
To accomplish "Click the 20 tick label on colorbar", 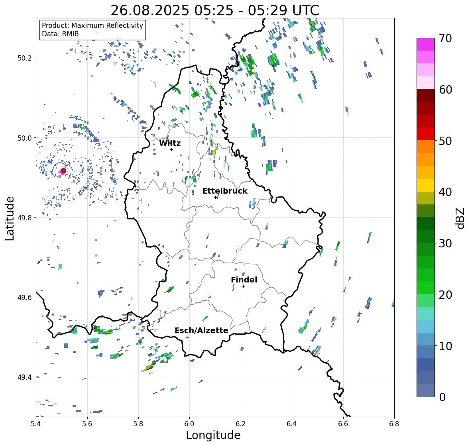I will click(x=445, y=294).
